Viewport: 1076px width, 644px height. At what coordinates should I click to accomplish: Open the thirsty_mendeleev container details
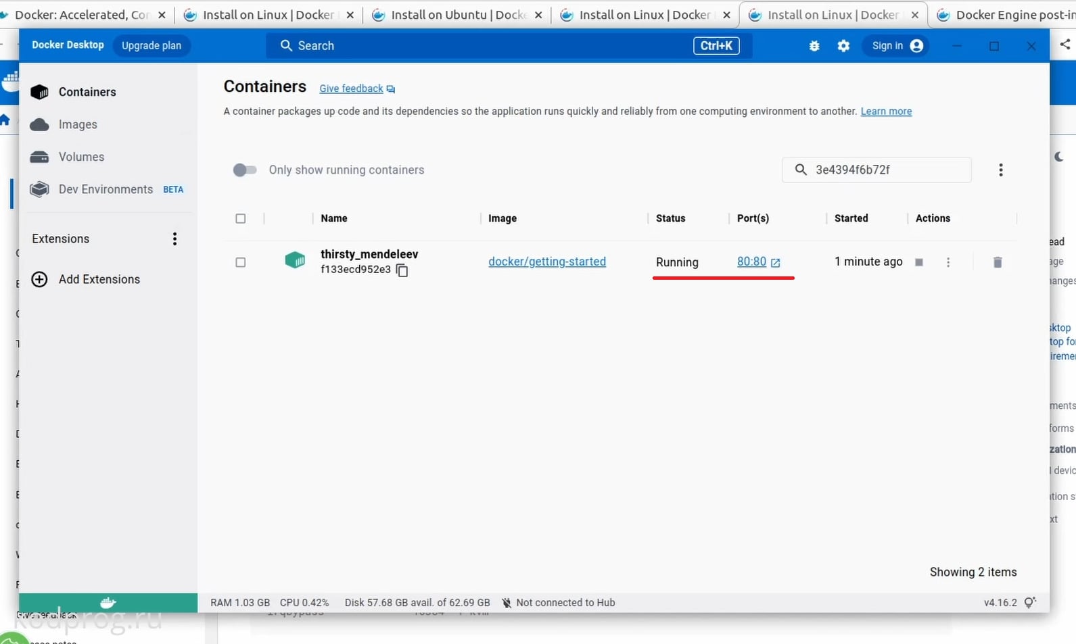point(369,254)
